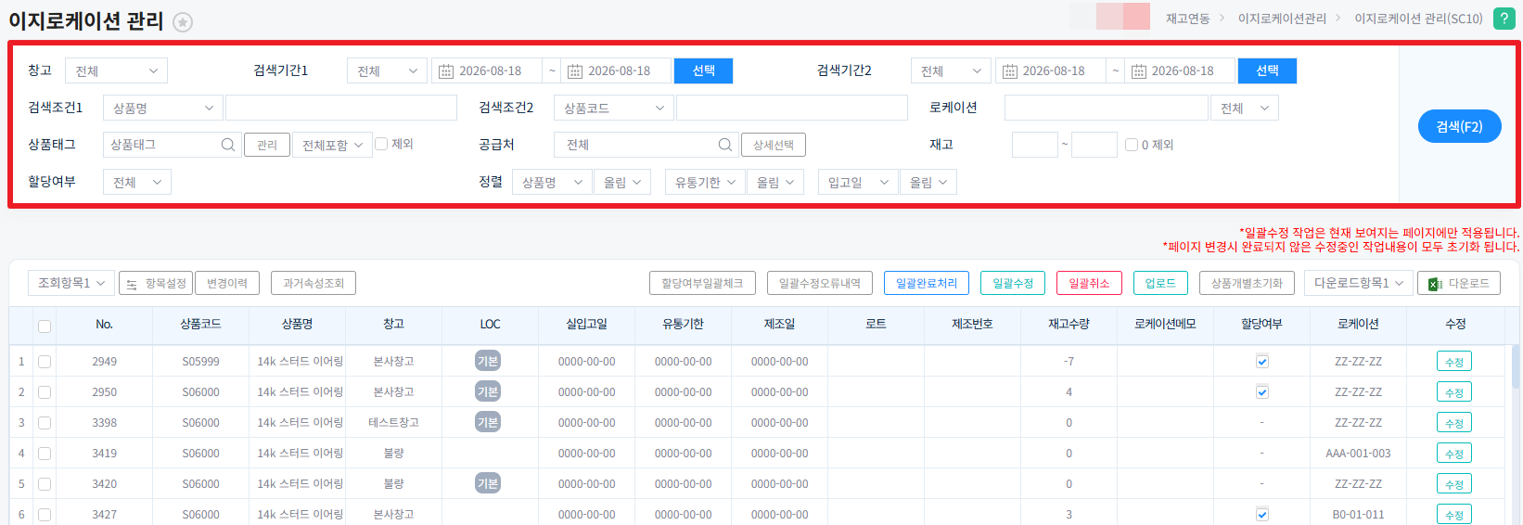Toggle 할당여부 checkbox in row 3427
1523x525 pixels.
(x=1262, y=515)
